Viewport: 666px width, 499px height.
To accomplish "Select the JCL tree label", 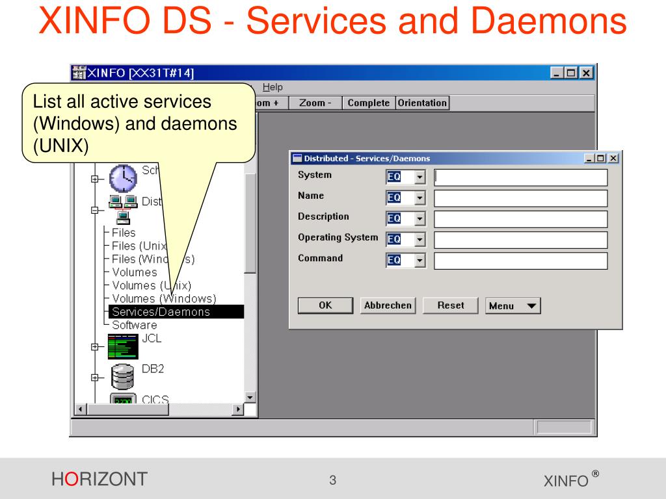I will pyautogui.click(x=152, y=338).
